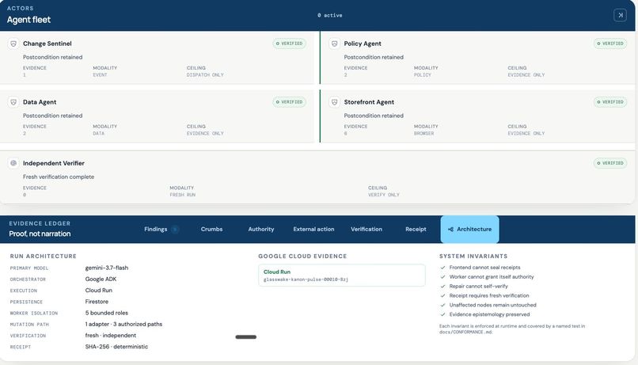Click Storefront Agent's VERIFIED badge

(x=610, y=102)
